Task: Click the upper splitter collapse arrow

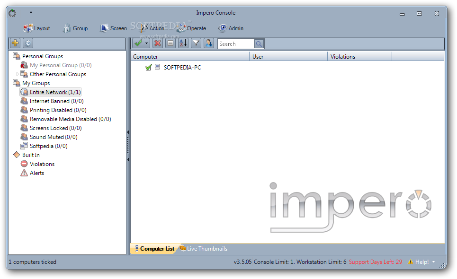Action: tap(128, 132)
